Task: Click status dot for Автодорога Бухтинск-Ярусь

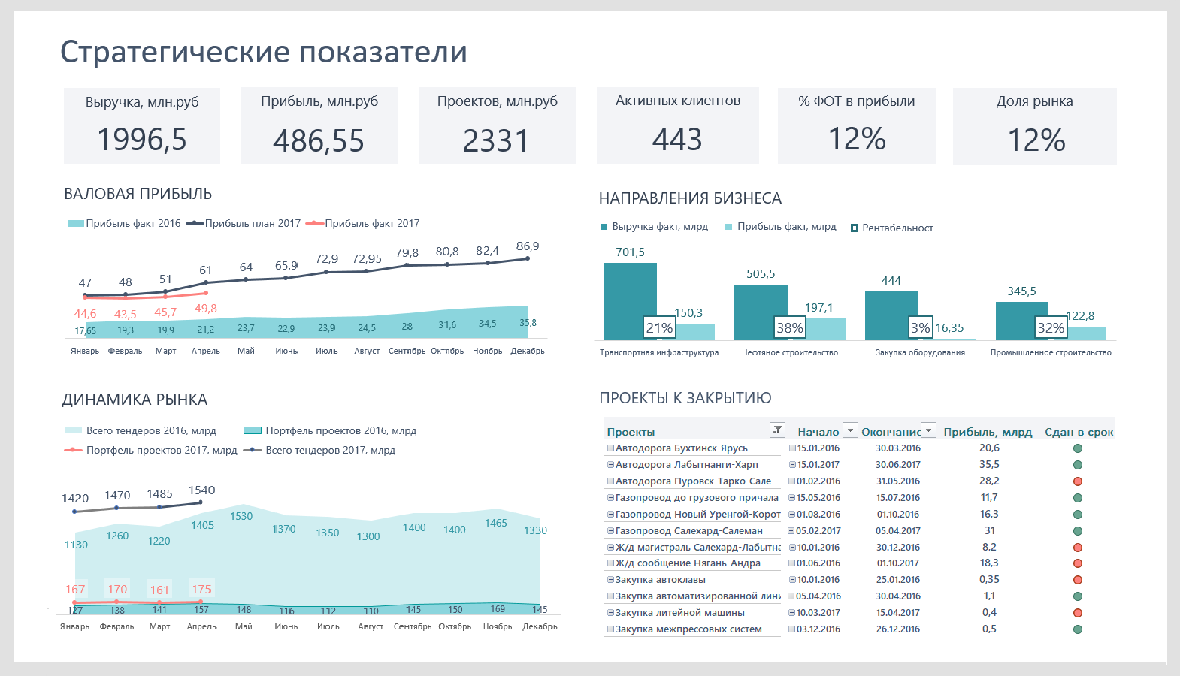Action: [1077, 448]
